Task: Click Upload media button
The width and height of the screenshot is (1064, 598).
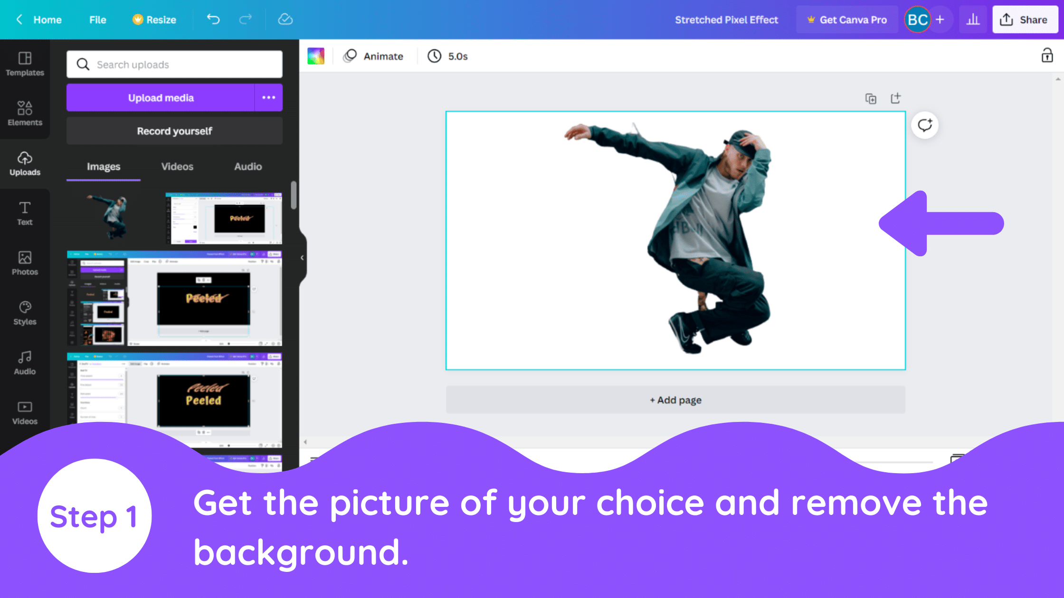Action: coord(161,98)
